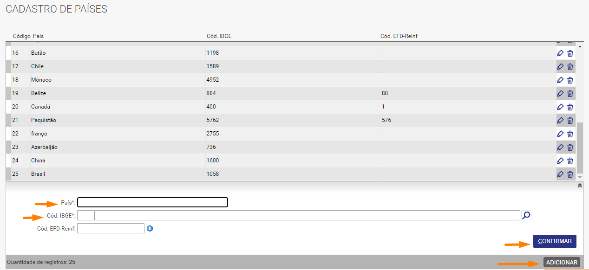The height and width of the screenshot is (270, 589).
Task: Delete the Chile row using trash icon
Action: 570,67
